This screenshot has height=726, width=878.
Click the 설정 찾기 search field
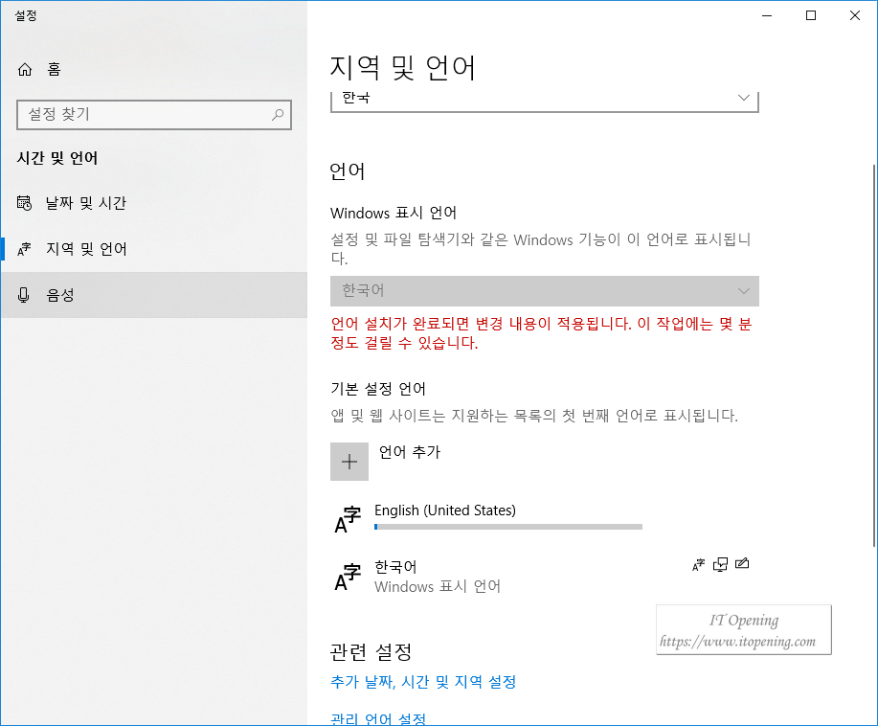(154, 115)
